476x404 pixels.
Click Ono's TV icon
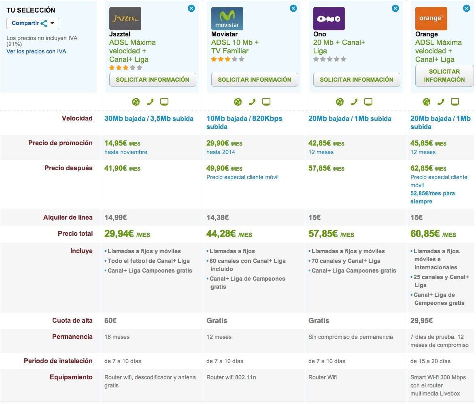[368, 102]
